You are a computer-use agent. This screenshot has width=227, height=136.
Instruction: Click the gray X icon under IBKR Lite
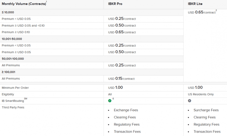point(190,101)
